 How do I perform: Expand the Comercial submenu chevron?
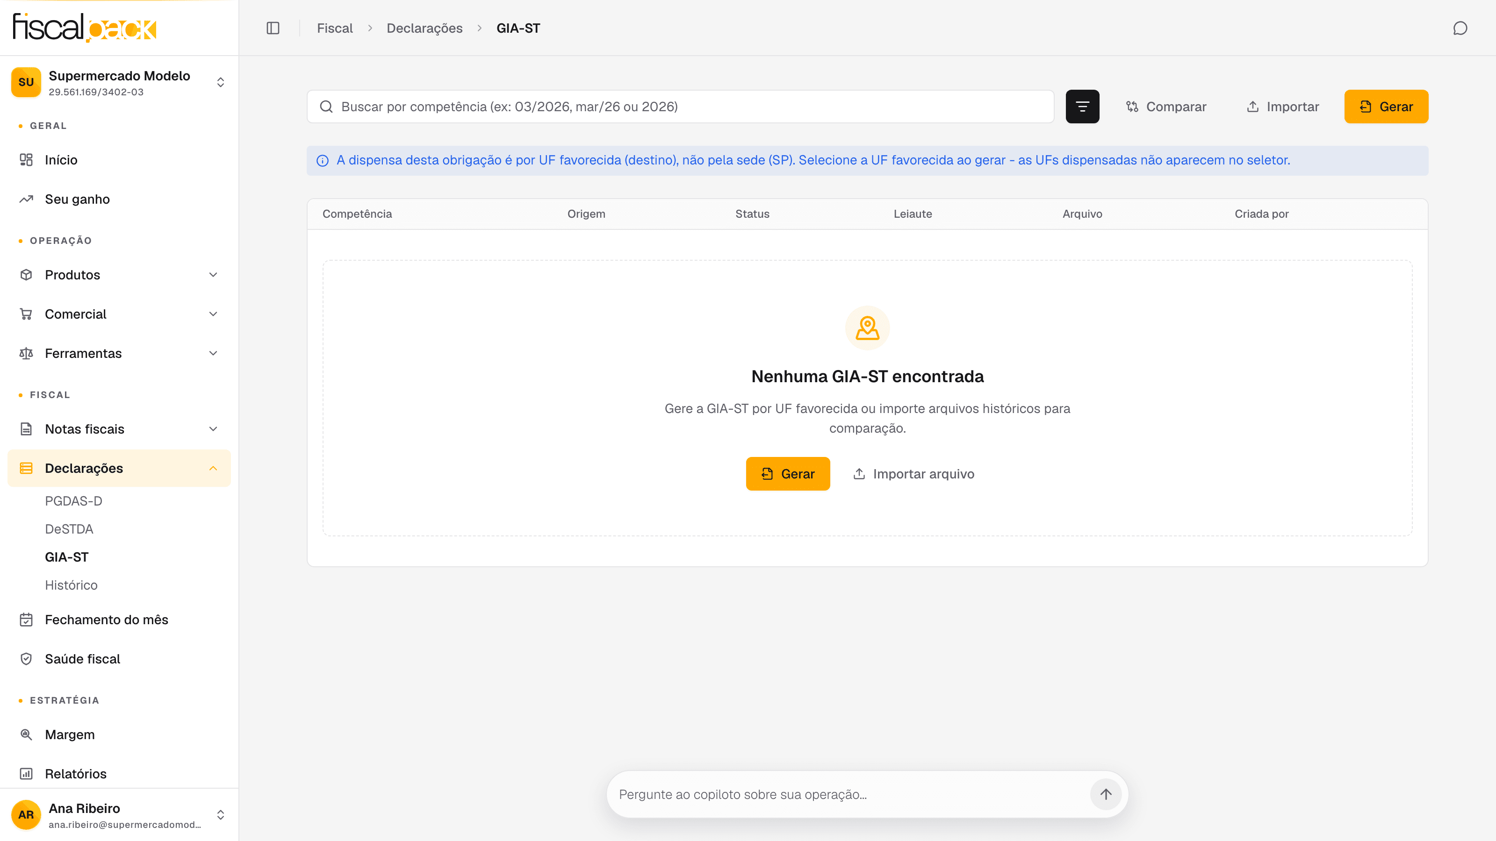[x=213, y=314]
